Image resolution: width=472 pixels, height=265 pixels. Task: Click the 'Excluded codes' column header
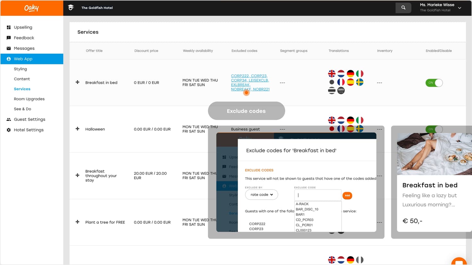point(244,51)
